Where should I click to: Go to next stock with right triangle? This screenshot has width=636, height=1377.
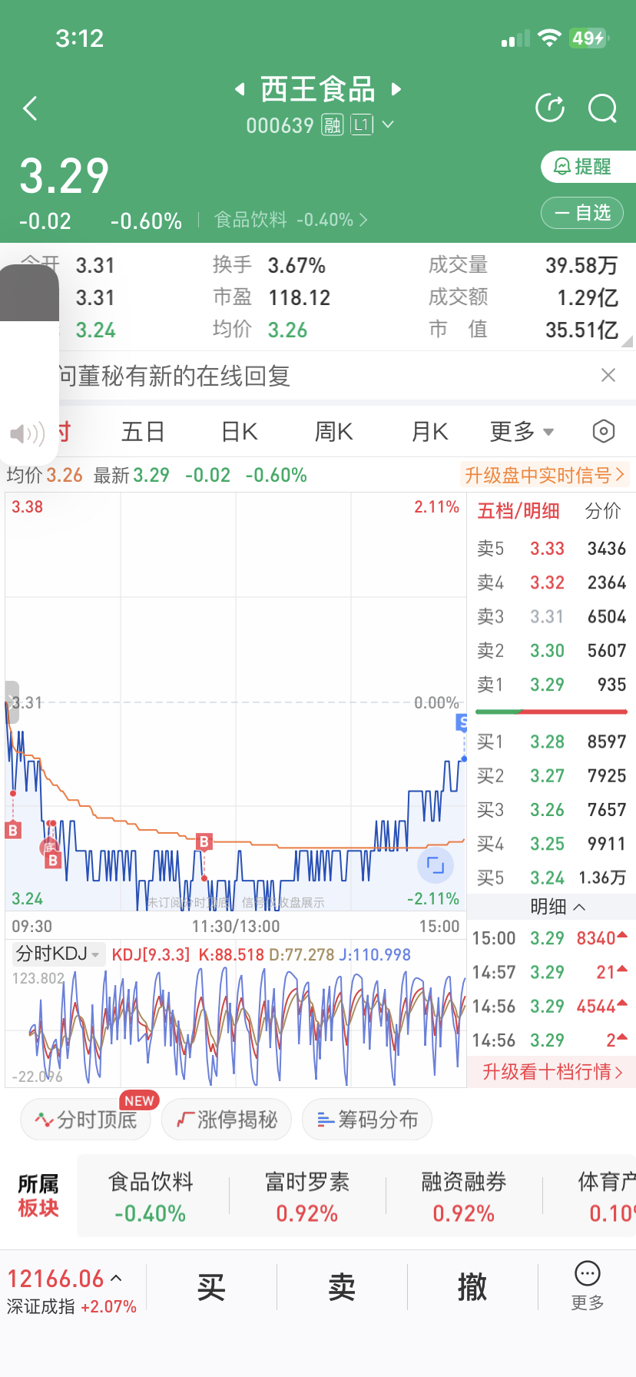point(396,89)
